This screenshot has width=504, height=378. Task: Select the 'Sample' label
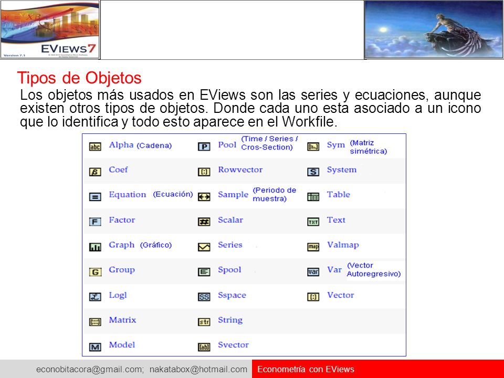click(x=233, y=195)
